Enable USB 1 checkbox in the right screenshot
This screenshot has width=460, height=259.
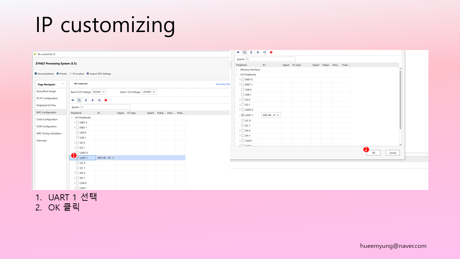[243, 95]
